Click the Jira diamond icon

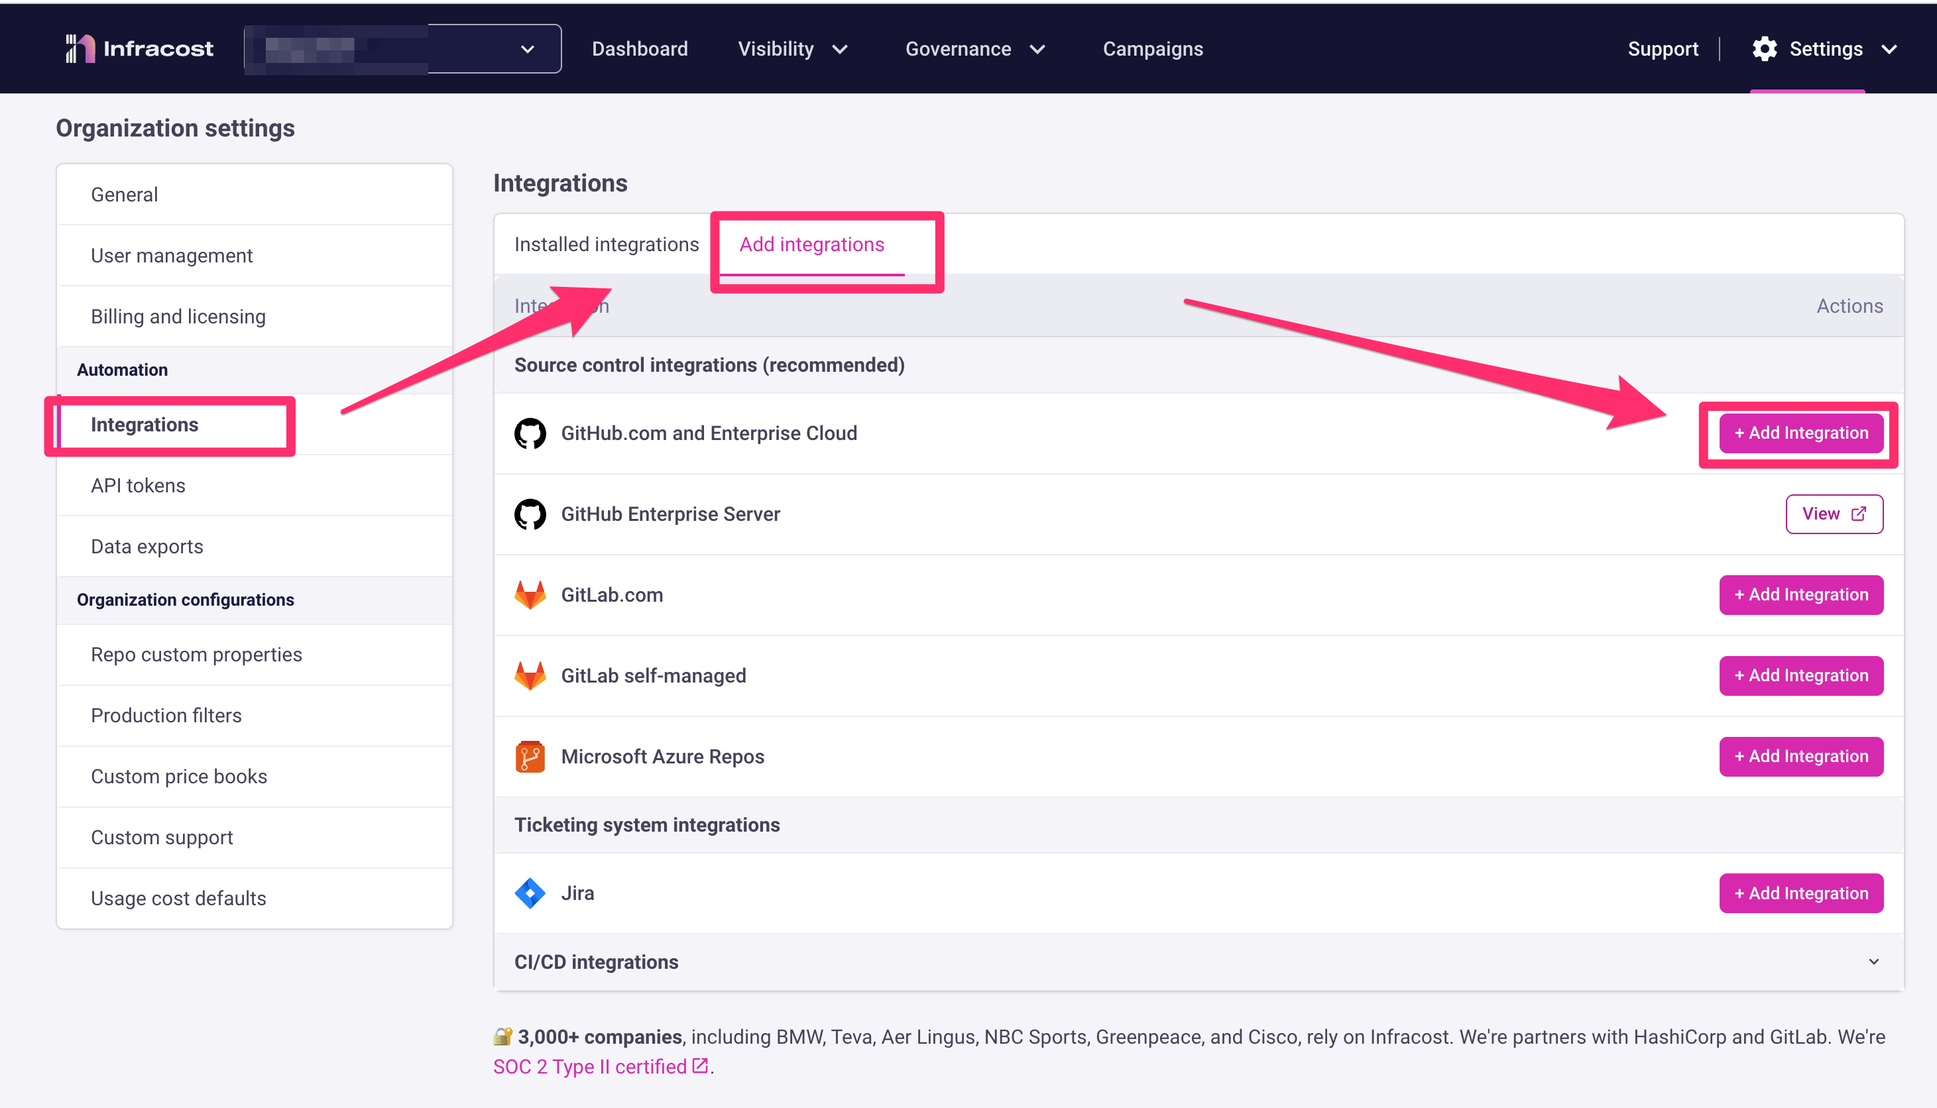530,893
